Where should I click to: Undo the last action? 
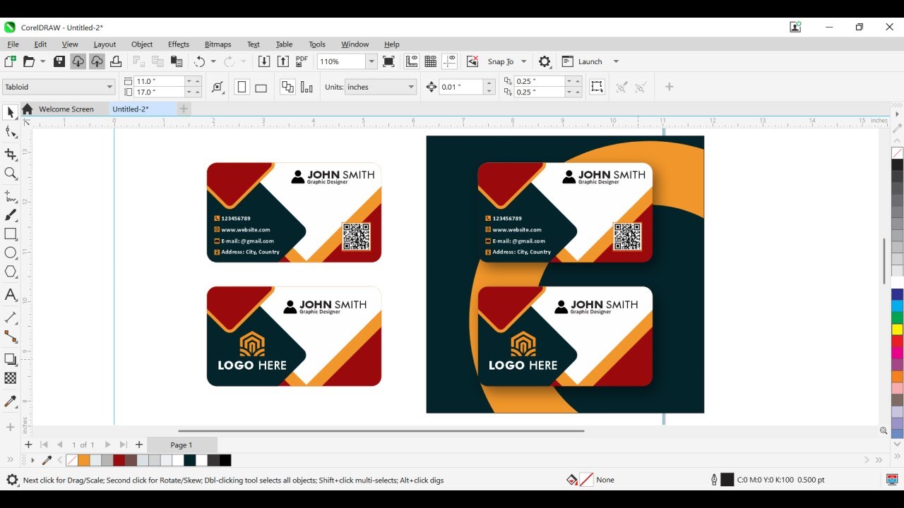pyautogui.click(x=199, y=61)
